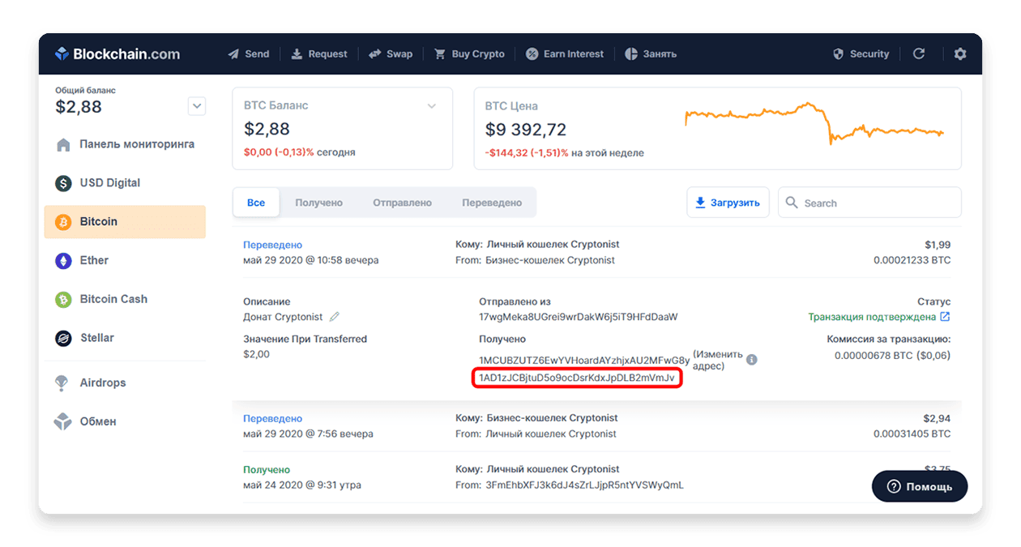The width and height of the screenshot is (1021, 547).
Task: Click the Помощь help button
Action: pyautogui.click(x=920, y=486)
